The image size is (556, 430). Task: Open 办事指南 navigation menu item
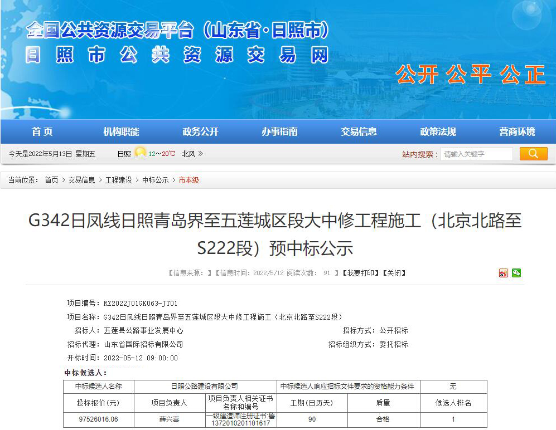[279, 132]
